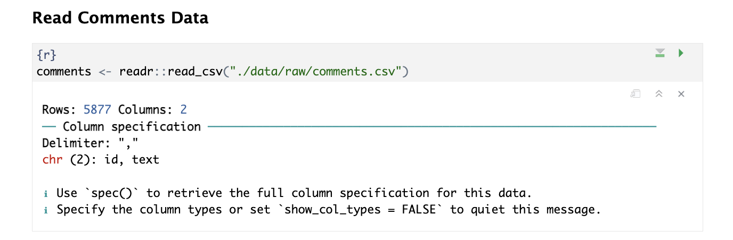Click the 'readr' namespace in the code
733x240 pixels.
[136, 71]
